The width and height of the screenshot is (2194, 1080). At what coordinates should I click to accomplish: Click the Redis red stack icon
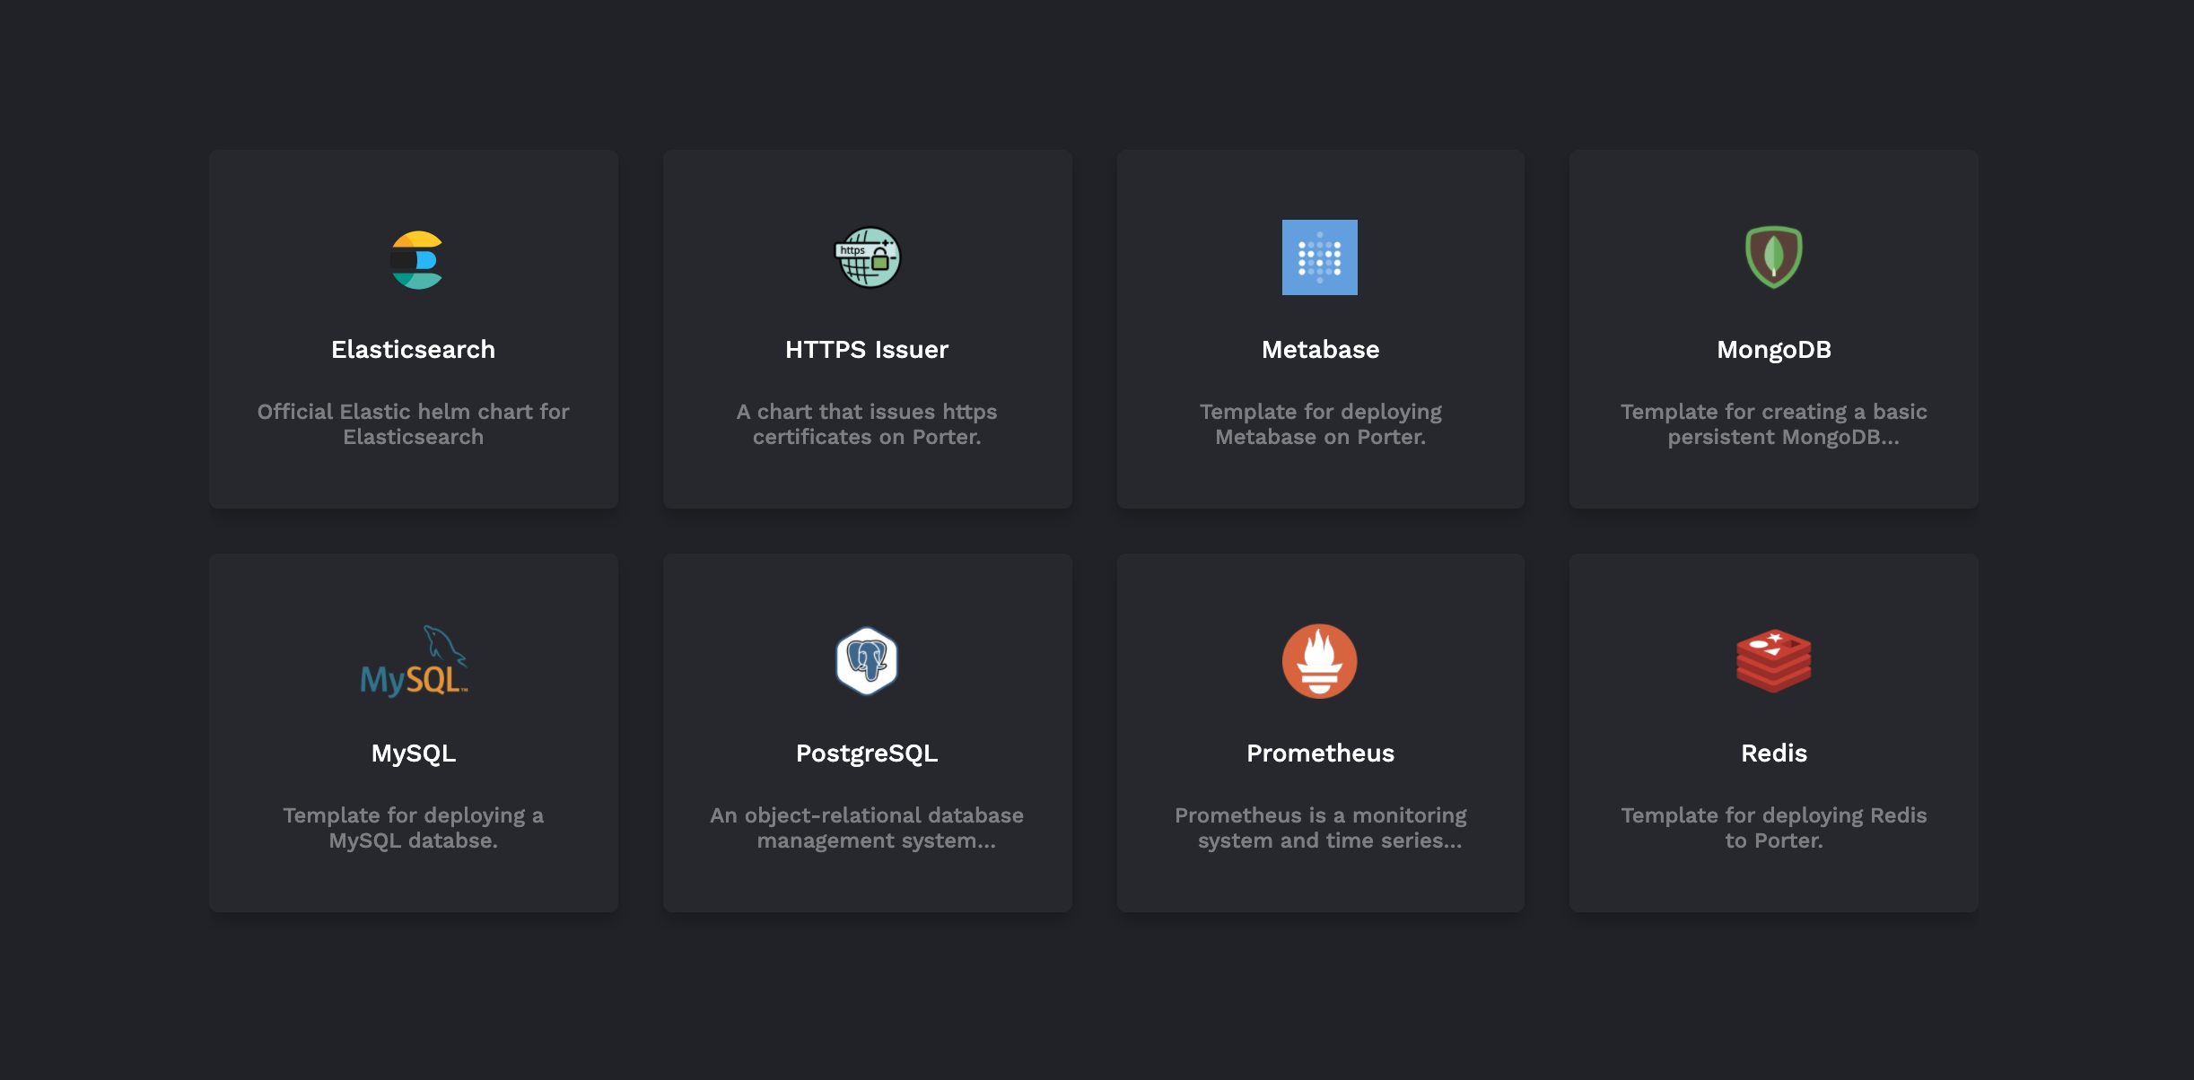tap(1773, 661)
